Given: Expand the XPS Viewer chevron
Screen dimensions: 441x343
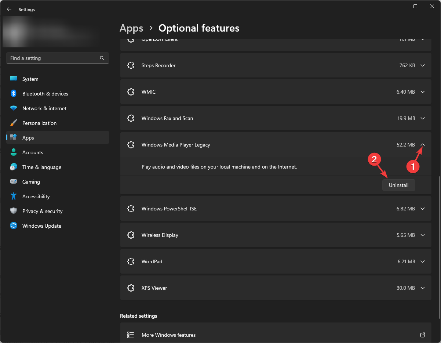Looking at the screenshot, I should click(423, 288).
